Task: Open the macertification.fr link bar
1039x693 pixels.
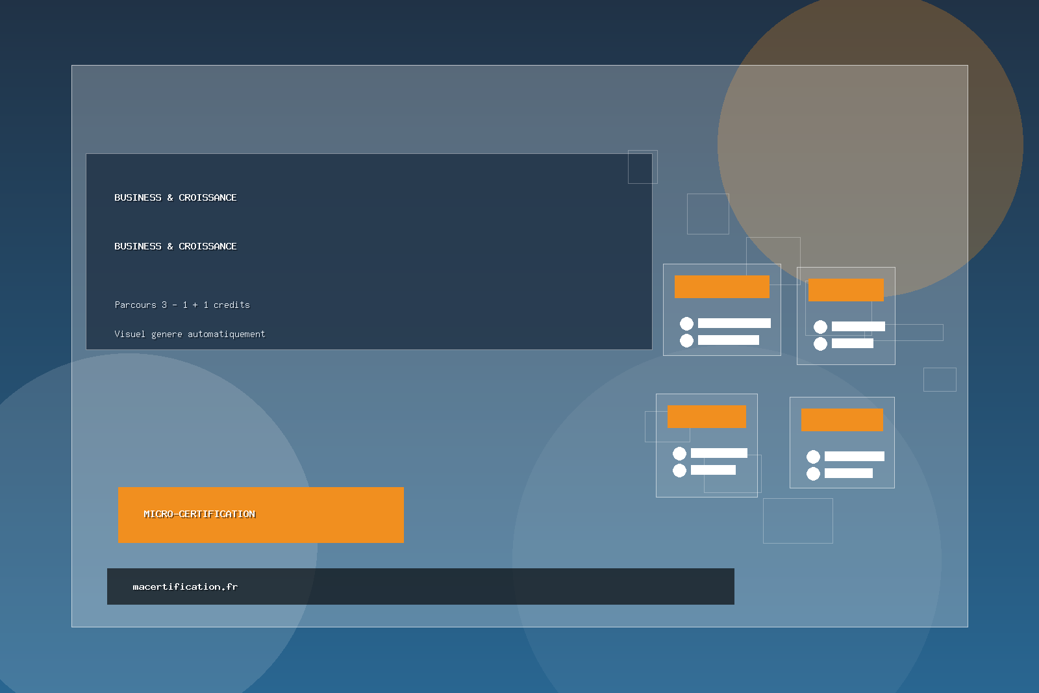Action: coord(420,586)
